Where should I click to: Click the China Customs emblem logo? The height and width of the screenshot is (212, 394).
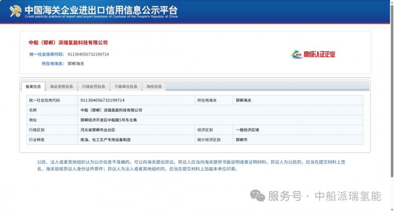[x=15, y=11]
